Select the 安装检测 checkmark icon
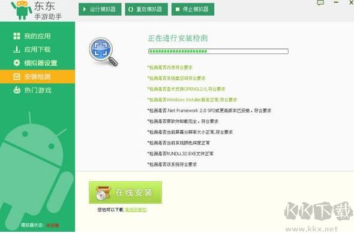354x233 pixels. (17, 77)
